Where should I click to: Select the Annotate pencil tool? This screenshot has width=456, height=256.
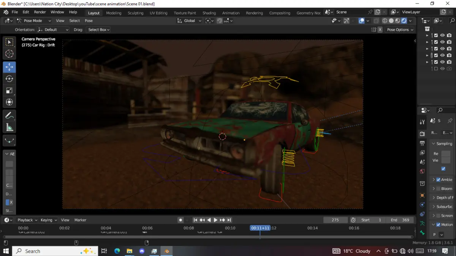(9, 115)
